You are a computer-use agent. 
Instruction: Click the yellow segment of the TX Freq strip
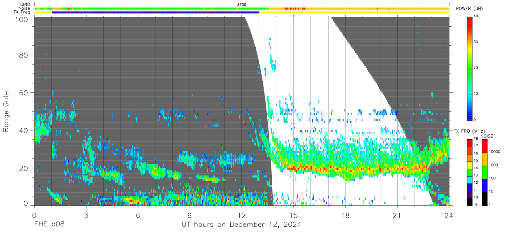(354, 12)
